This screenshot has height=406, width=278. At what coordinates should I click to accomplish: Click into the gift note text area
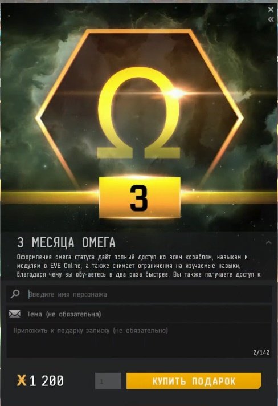tap(139, 340)
